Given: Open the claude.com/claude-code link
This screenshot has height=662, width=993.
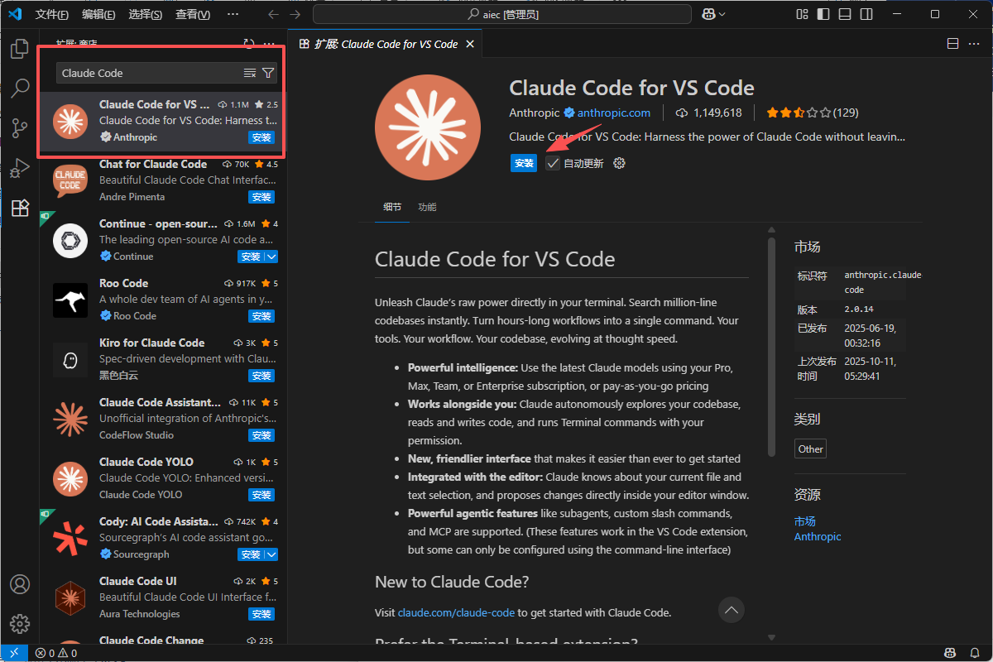Looking at the screenshot, I should click(x=457, y=613).
